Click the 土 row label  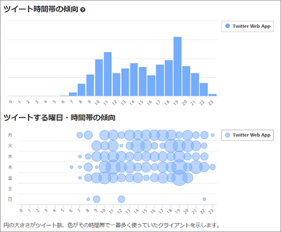coord(10,188)
